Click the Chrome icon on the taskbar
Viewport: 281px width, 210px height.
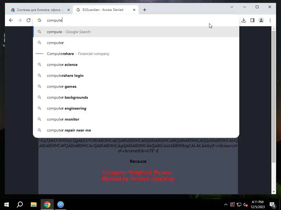[x=47, y=205]
